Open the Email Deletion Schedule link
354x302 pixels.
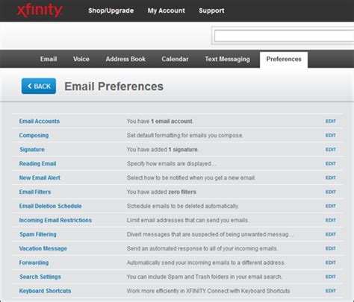(50, 206)
